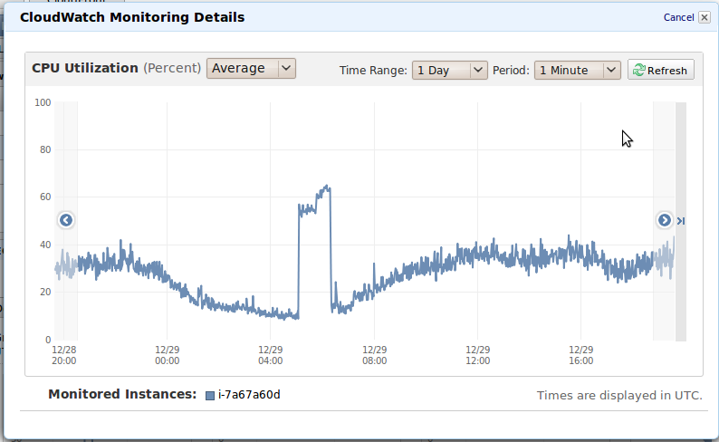
Task: Click the CPU spike peak near 60 percent
Action: (x=327, y=187)
